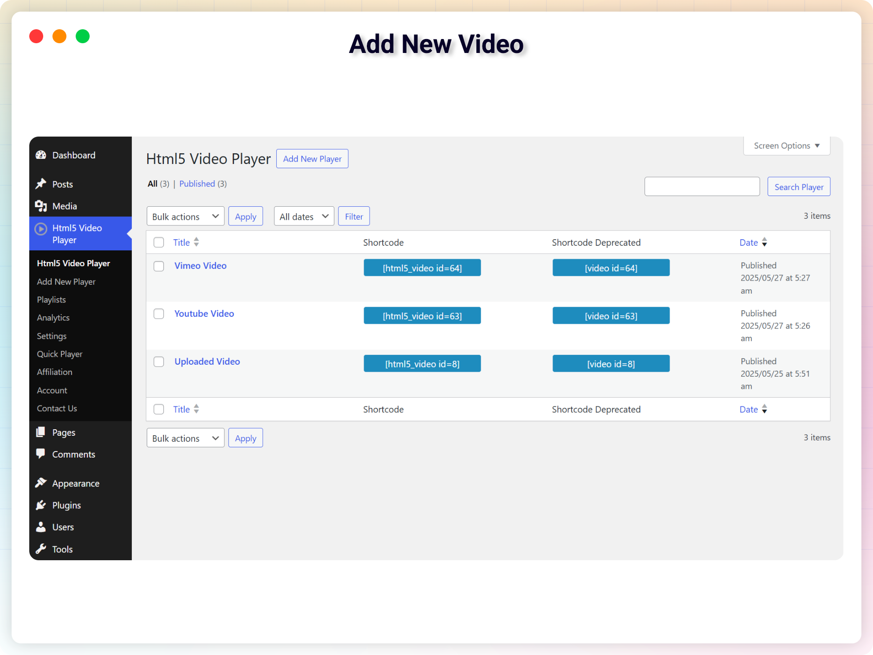
Task: Click the Html5 Video Player play icon
Action: point(41,229)
